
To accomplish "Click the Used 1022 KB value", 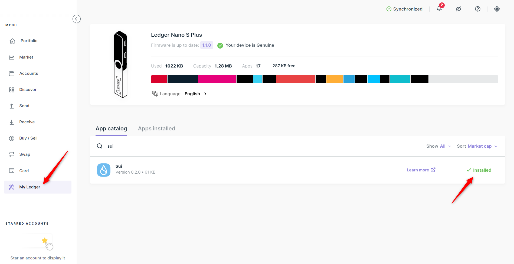I will [174, 66].
